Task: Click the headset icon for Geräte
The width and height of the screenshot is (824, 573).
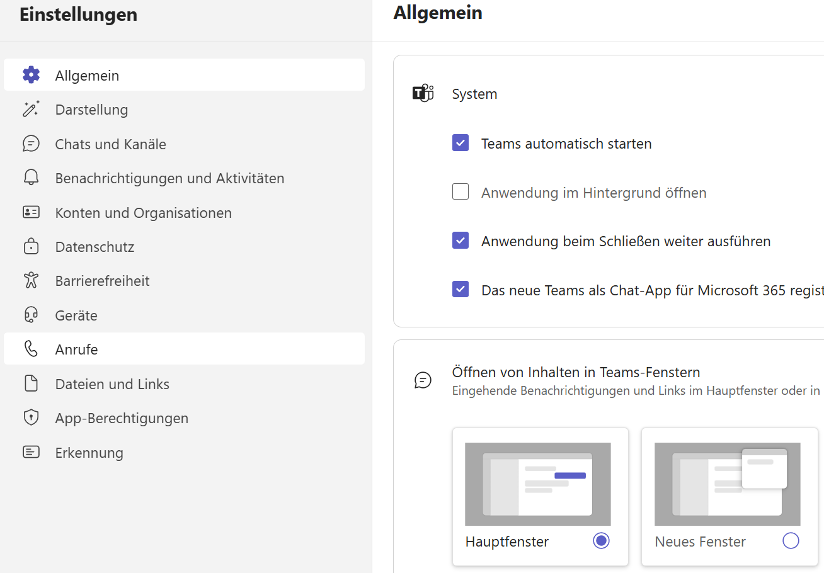Action: [31, 315]
